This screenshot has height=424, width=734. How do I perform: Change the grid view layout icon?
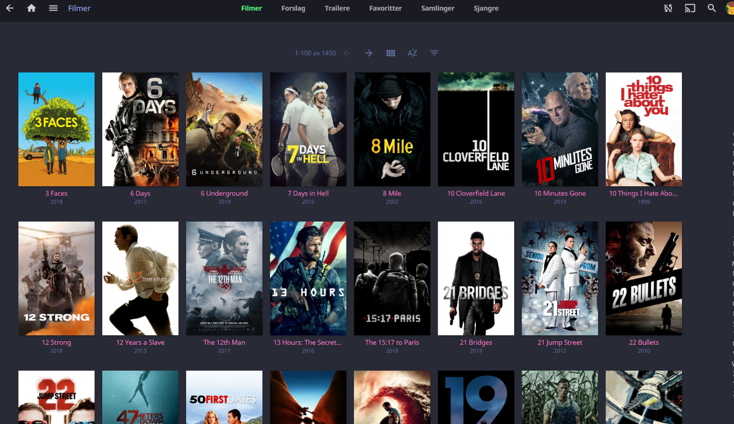click(391, 53)
